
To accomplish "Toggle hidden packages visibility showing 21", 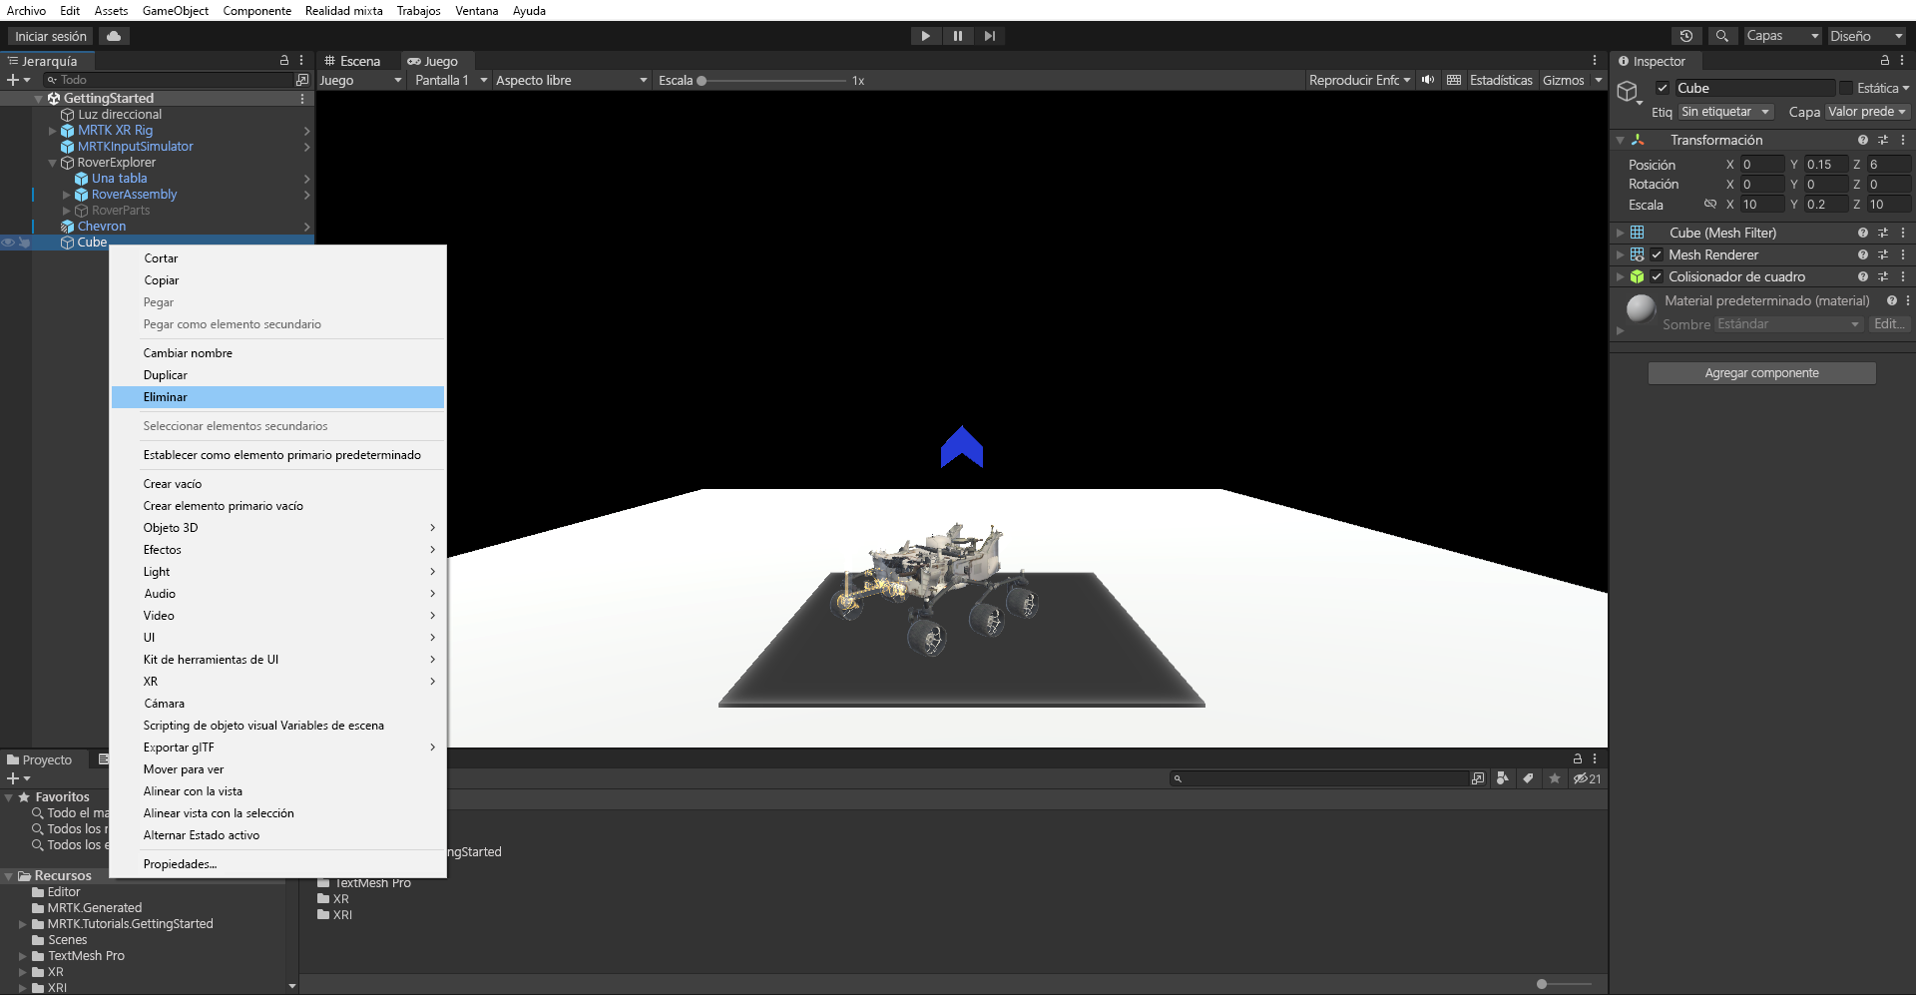I will click(1587, 778).
